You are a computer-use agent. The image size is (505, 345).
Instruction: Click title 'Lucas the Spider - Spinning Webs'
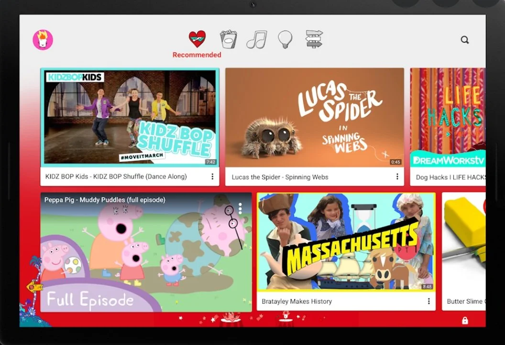click(280, 177)
